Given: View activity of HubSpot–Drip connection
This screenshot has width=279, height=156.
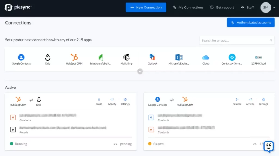Looking at the screenshot, I should click(112, 102).
